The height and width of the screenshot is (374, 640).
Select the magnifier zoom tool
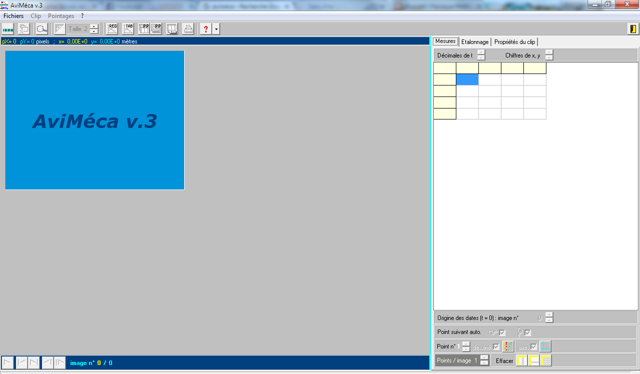pos(42,28)
